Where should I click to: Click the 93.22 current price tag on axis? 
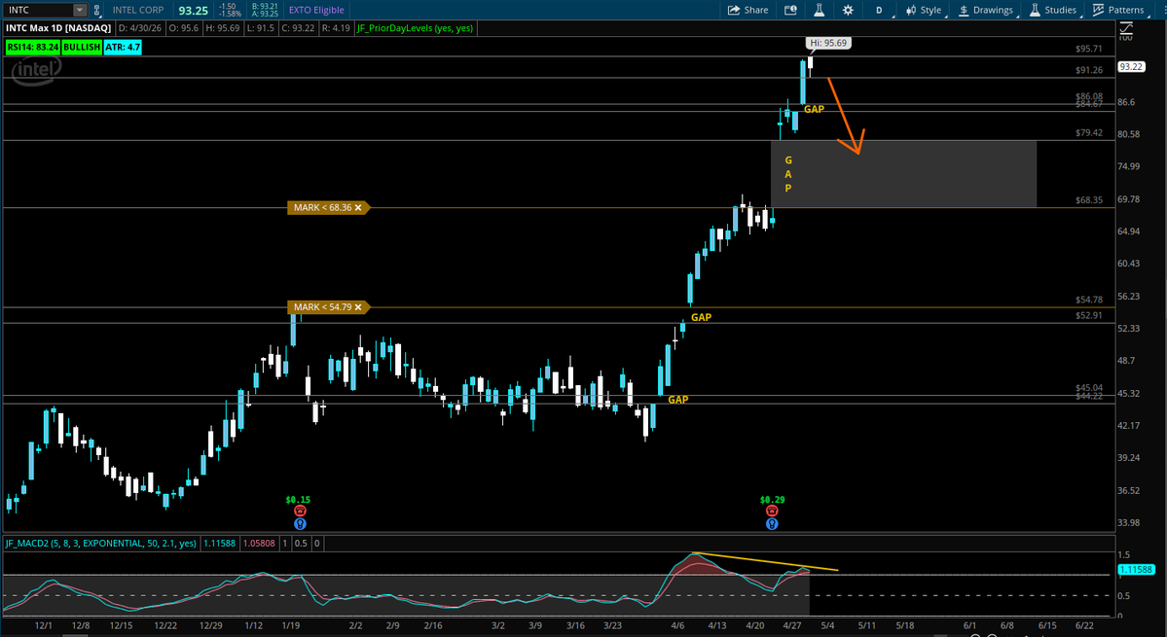click(1131, 67)
